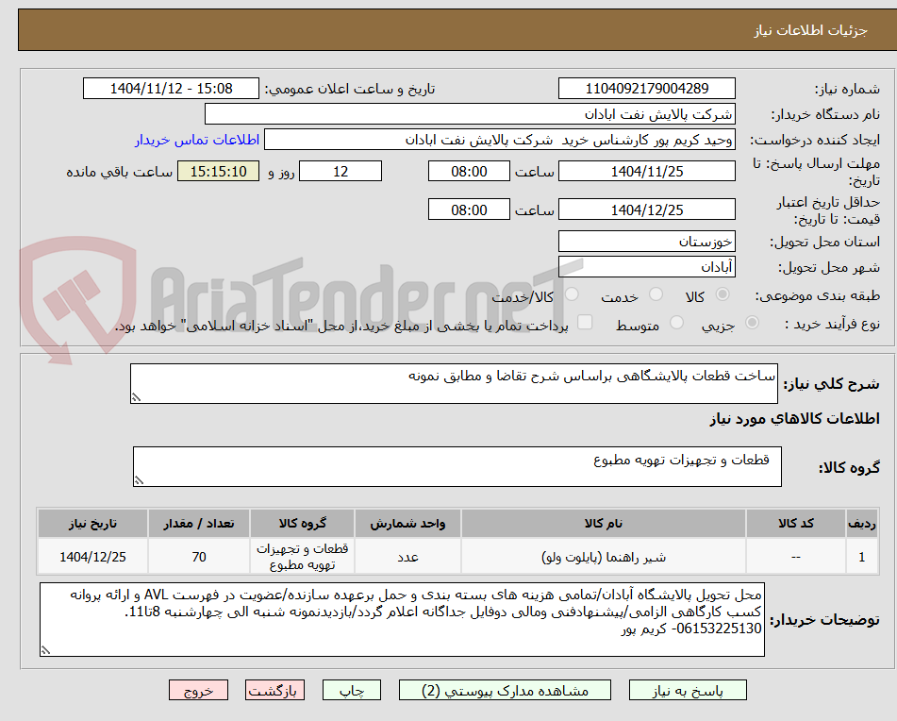The width and height of the screenshot is (897, 721).
Task: Click the تاریخ نیاز column header
Action: pyautogui.click(x=92, y=523)
